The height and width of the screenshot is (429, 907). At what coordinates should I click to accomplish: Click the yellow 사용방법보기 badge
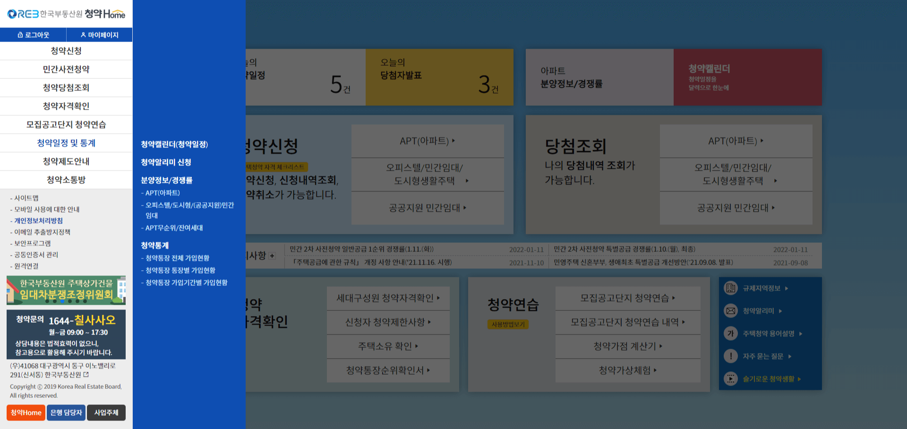pyautogui.click(x=508, y=324)
